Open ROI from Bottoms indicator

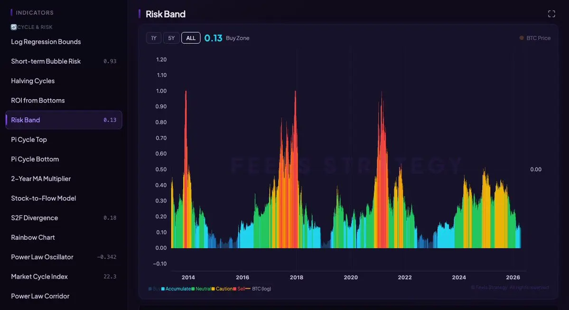coord(64,101)
